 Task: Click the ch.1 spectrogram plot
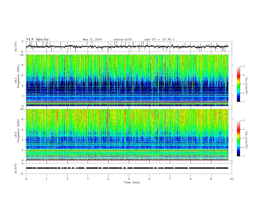click(x=127, y=80)
